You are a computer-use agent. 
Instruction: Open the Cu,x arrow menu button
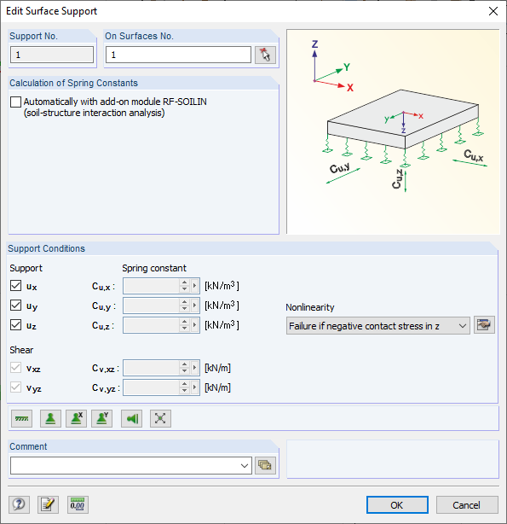tap(194, 286)
